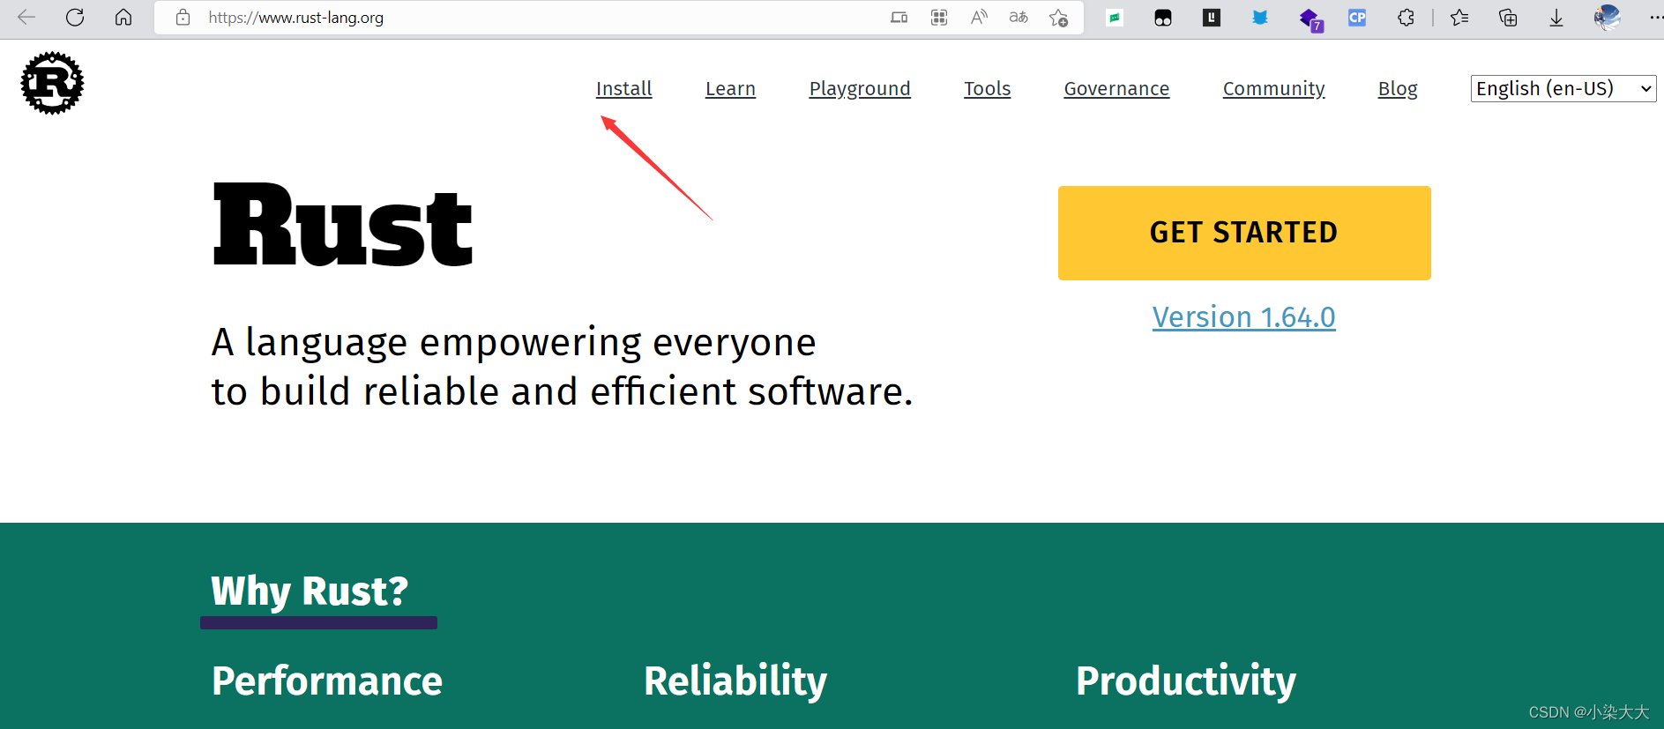Open the translate page icon
This screenshot has width=1664, height=729.
[1019, 18]
